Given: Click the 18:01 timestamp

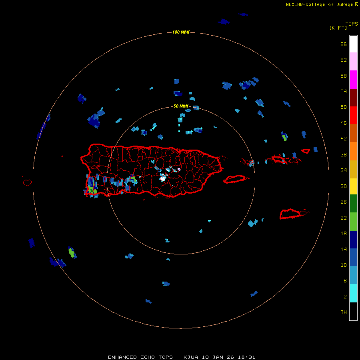Looking at the screenshot, I should click(246, 357).
